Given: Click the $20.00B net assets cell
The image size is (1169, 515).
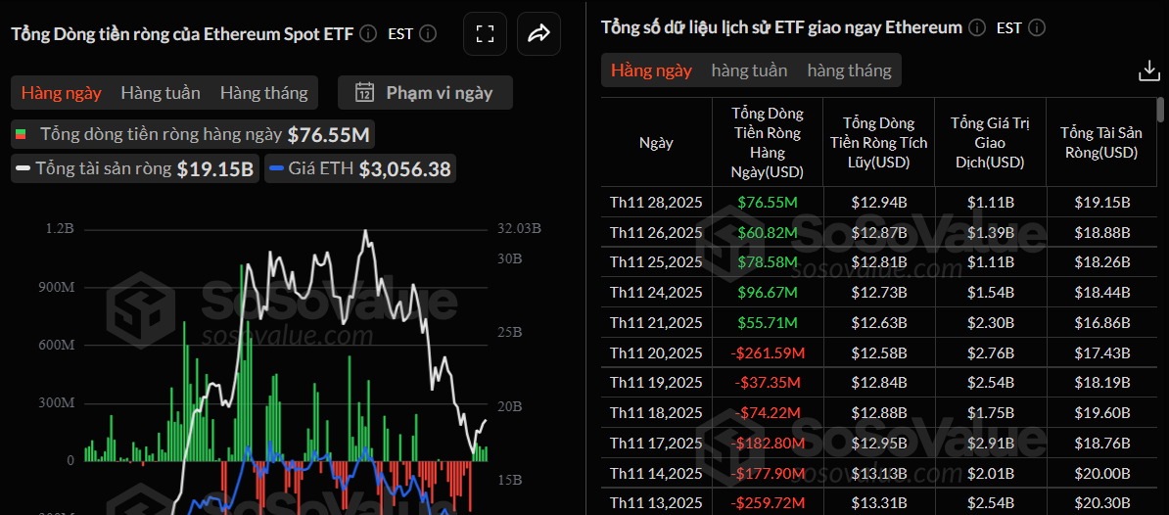Looking at the screenshot, I should pos(1101,473).
